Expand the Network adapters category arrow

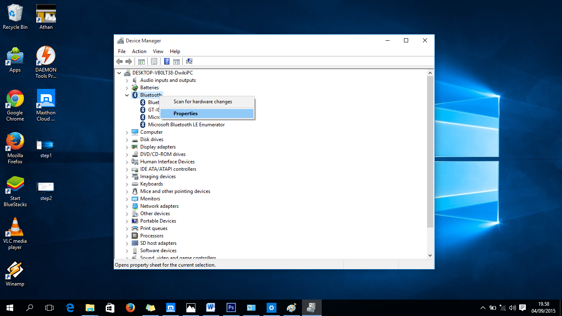point(127,206)
